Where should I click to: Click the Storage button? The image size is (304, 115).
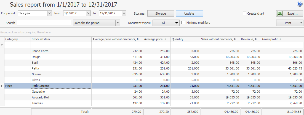tap(161, 14)
